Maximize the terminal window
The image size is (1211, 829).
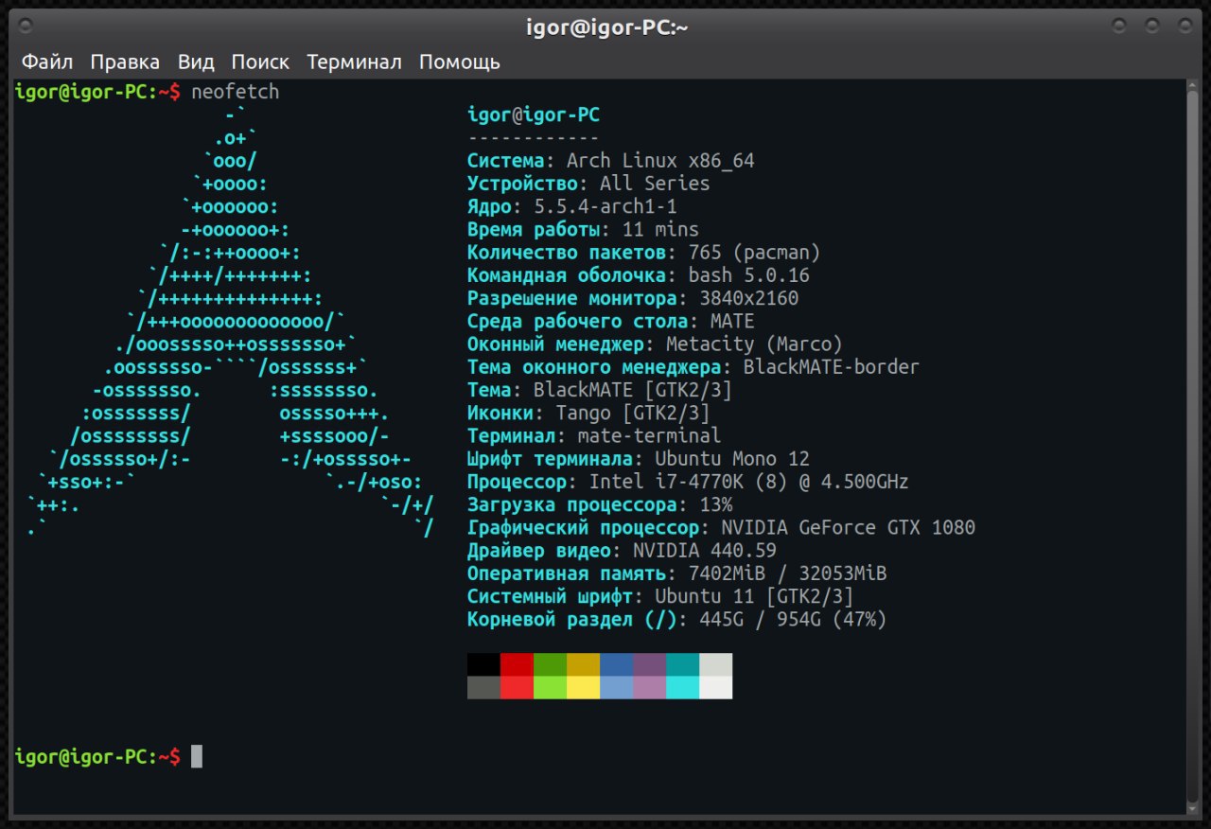(1152, 26)
